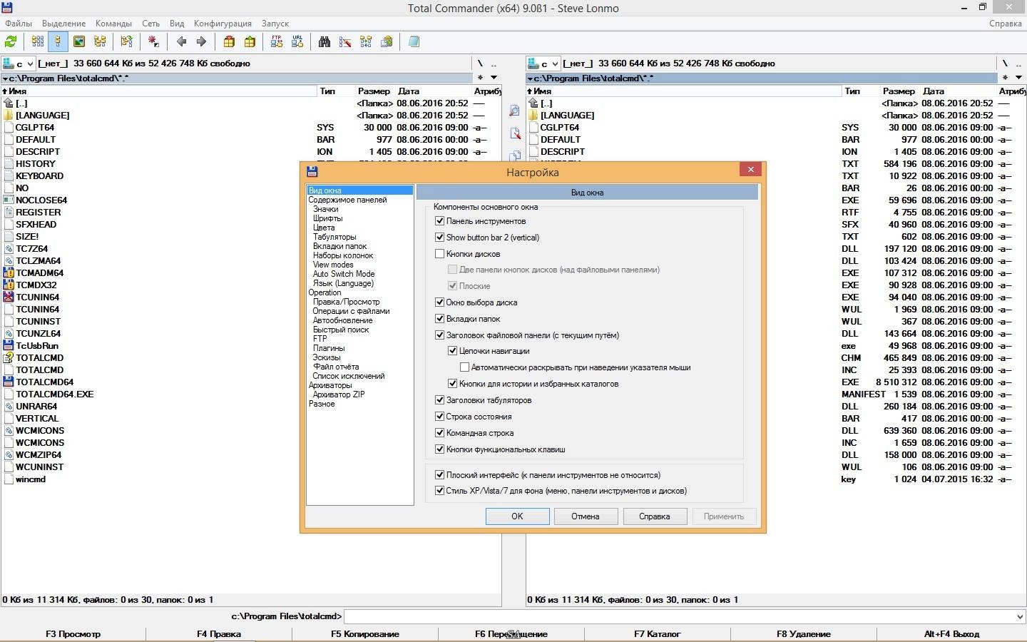Open FTP connection via FTP icon
The image size is (1027, 642).
click(x=277, y=42)
